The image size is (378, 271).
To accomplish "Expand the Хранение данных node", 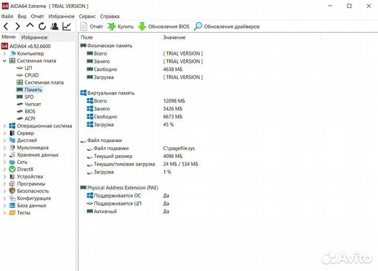I will click(5, 155).
